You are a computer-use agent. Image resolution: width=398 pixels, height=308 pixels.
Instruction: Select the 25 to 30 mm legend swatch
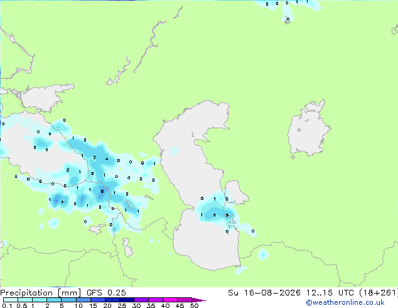click(x=126, y=300)
